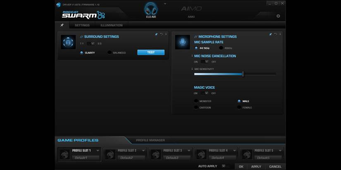Maximize the Swarm window
341x170 pixels.
tap(276, 3)
